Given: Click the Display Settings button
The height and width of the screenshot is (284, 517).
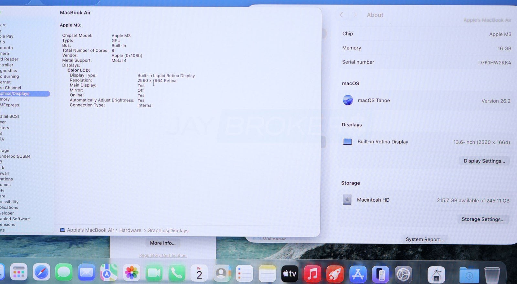Looking at the screenshot, I should 484,161.
